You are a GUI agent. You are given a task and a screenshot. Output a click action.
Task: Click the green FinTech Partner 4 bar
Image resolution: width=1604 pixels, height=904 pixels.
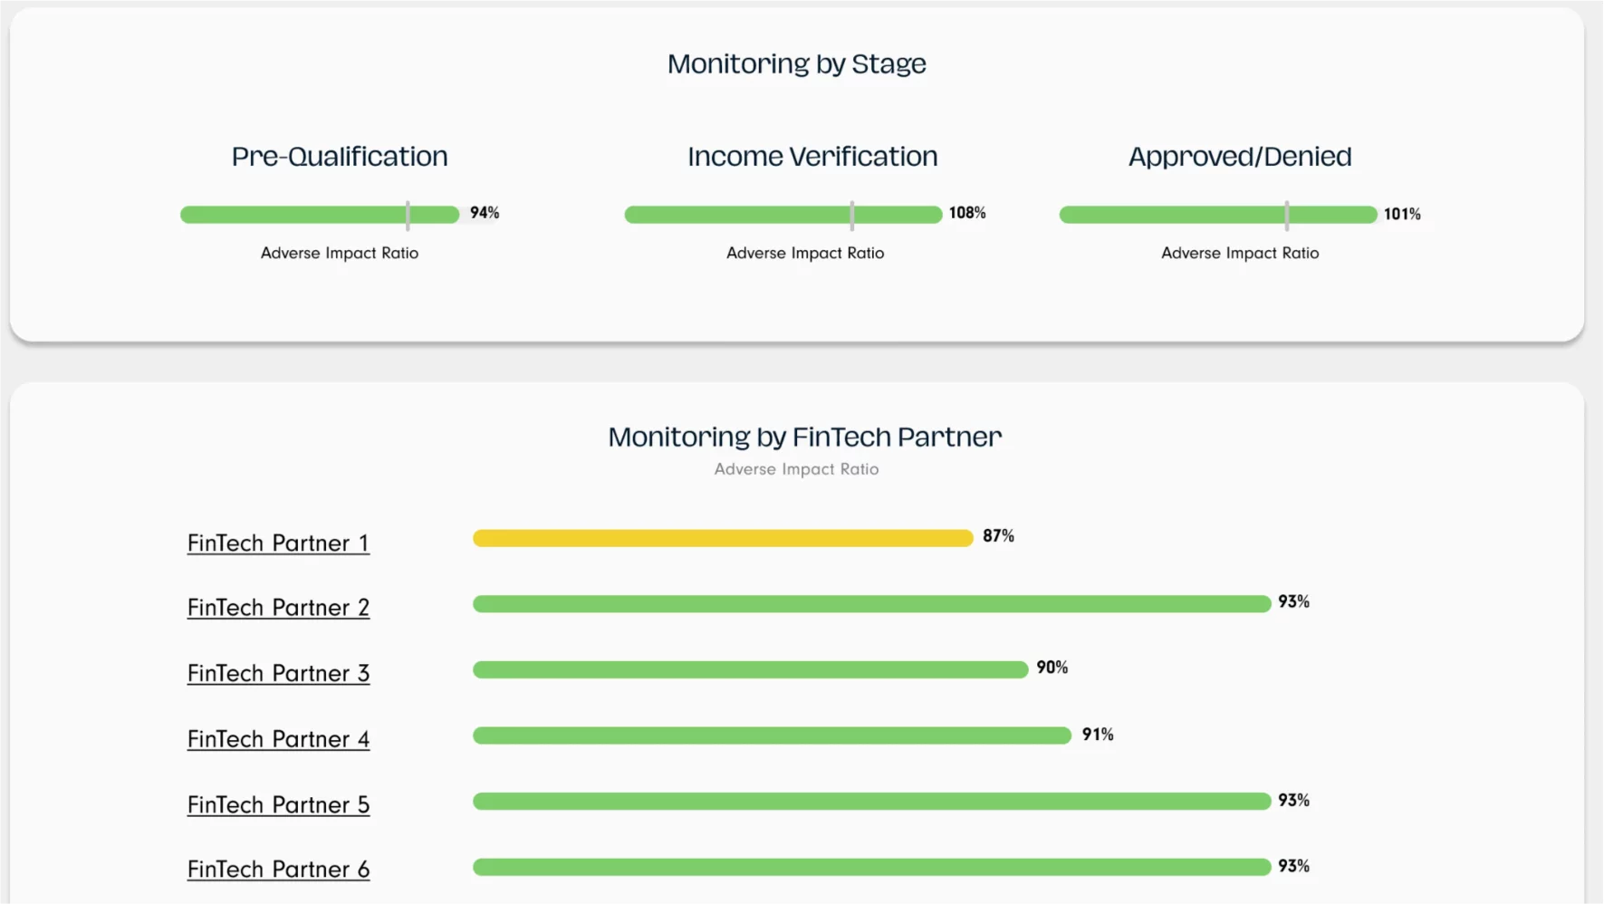(x=773, y=736)
